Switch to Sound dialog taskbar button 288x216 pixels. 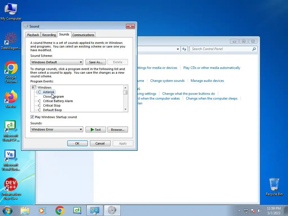(112, 210)
